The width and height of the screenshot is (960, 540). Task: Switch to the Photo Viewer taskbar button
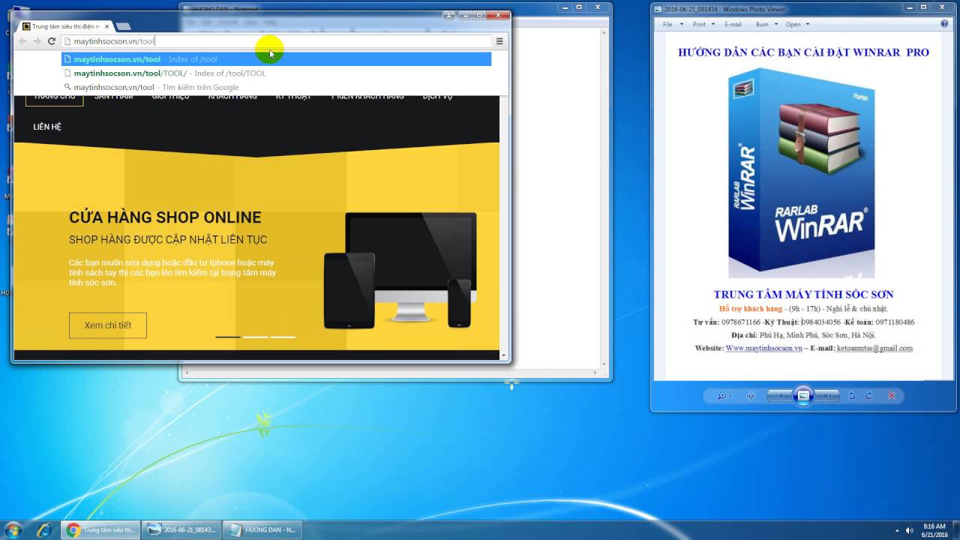tap(182, 529)
